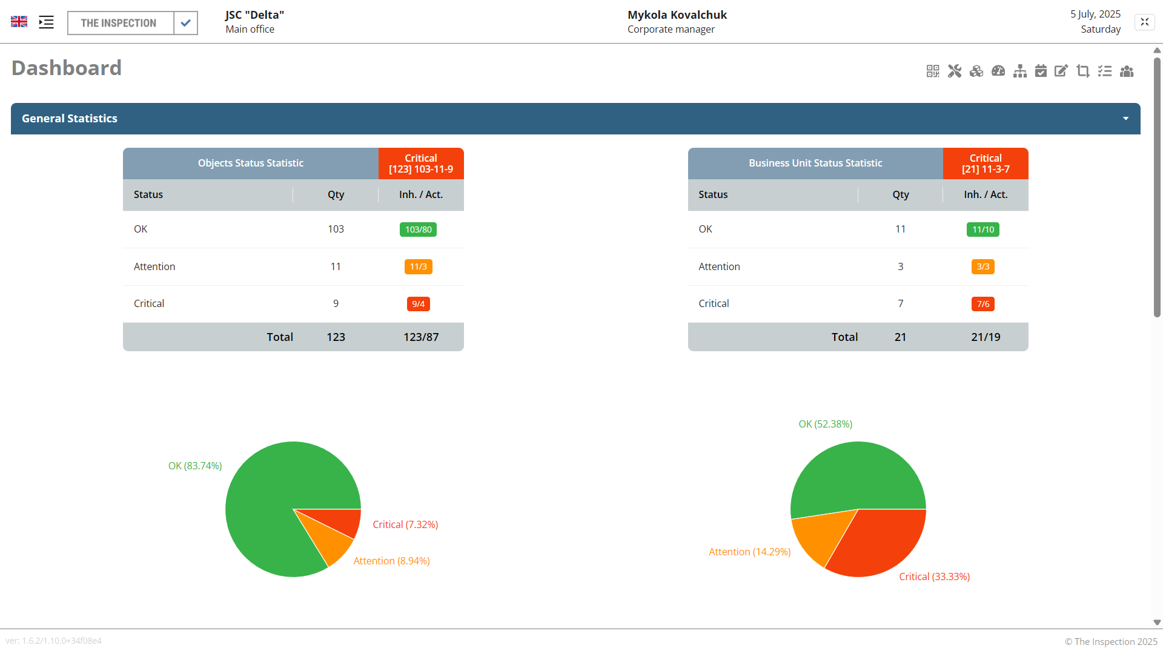Open the organization hierarchy sitemap icon
The image size is (1163, 654).
1019,71
